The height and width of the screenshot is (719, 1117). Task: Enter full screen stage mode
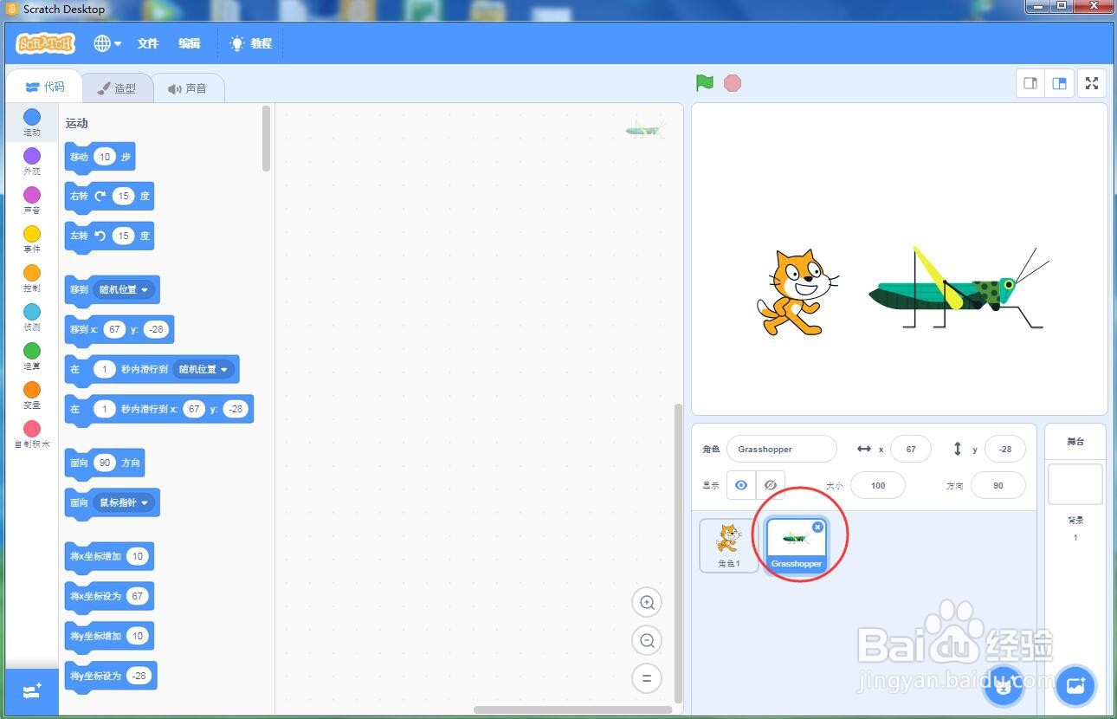[x=1092, y=83]
